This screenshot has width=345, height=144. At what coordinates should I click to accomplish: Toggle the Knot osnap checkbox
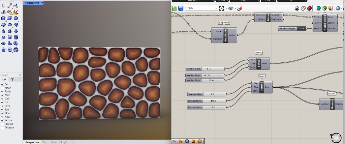2,117
